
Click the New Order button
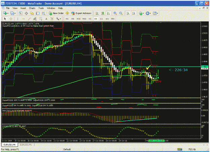pos(56,13)
